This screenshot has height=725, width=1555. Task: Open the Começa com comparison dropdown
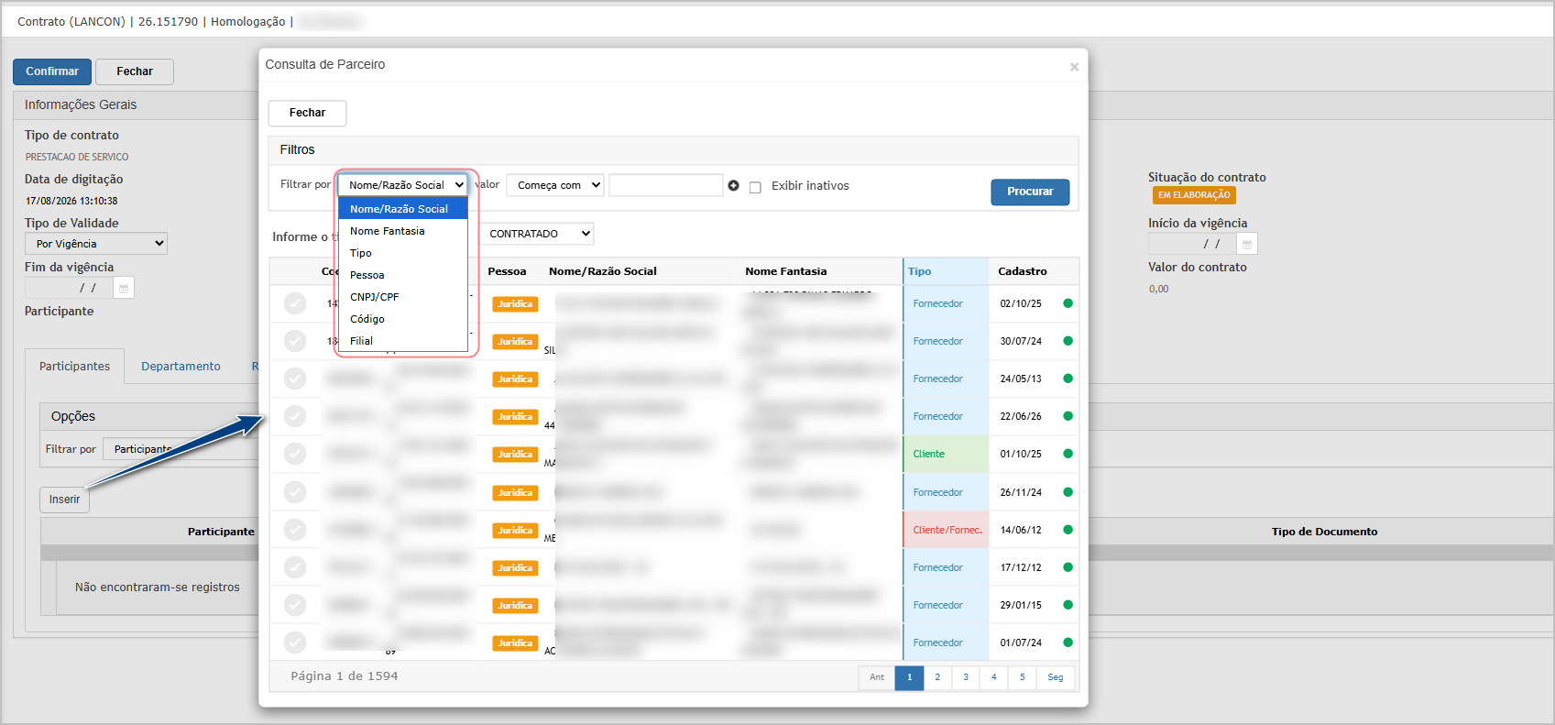coord(555,185)
